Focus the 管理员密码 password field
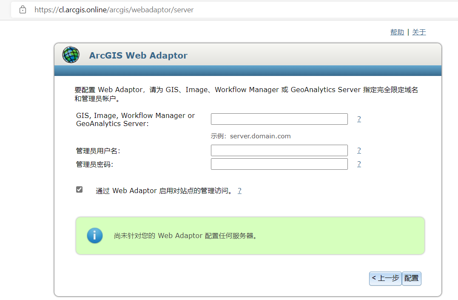 click(279, 164)
